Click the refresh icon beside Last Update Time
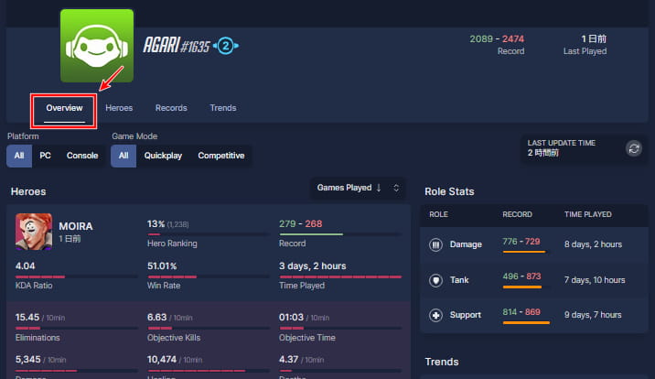The image size is (655, 379). pyautogui.click(x=634, y=148)
